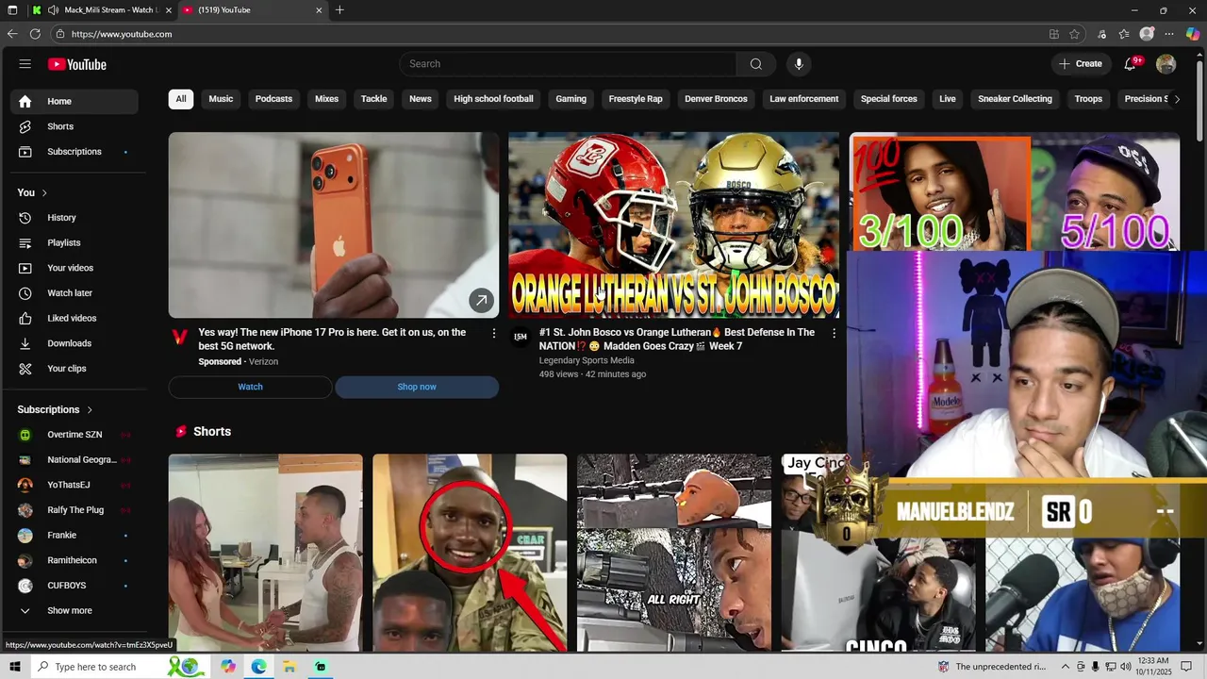Click Shop now on the Verizon ad
The image size is (1207, 679).
[x=417, y=387]
